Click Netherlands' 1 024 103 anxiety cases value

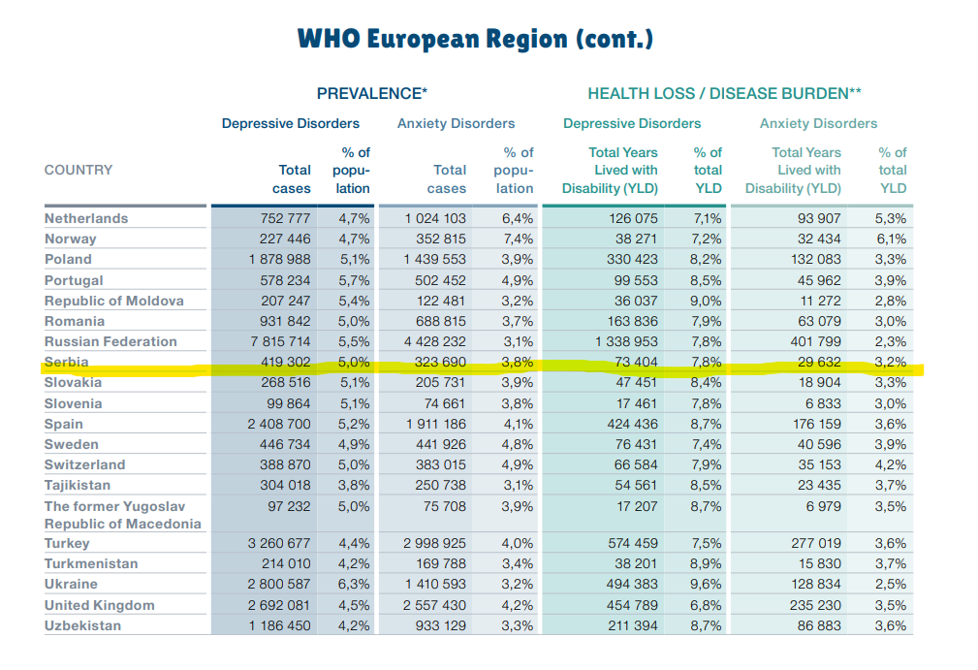pos(435,218)
